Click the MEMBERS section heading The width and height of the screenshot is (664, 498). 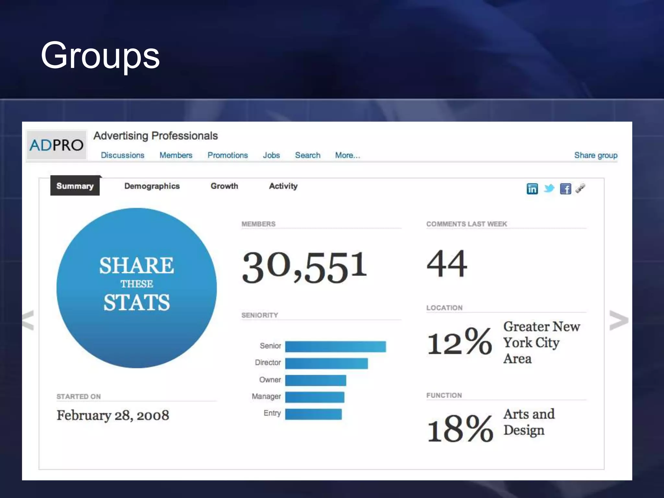pyautogui.click(x=258, y=224)
